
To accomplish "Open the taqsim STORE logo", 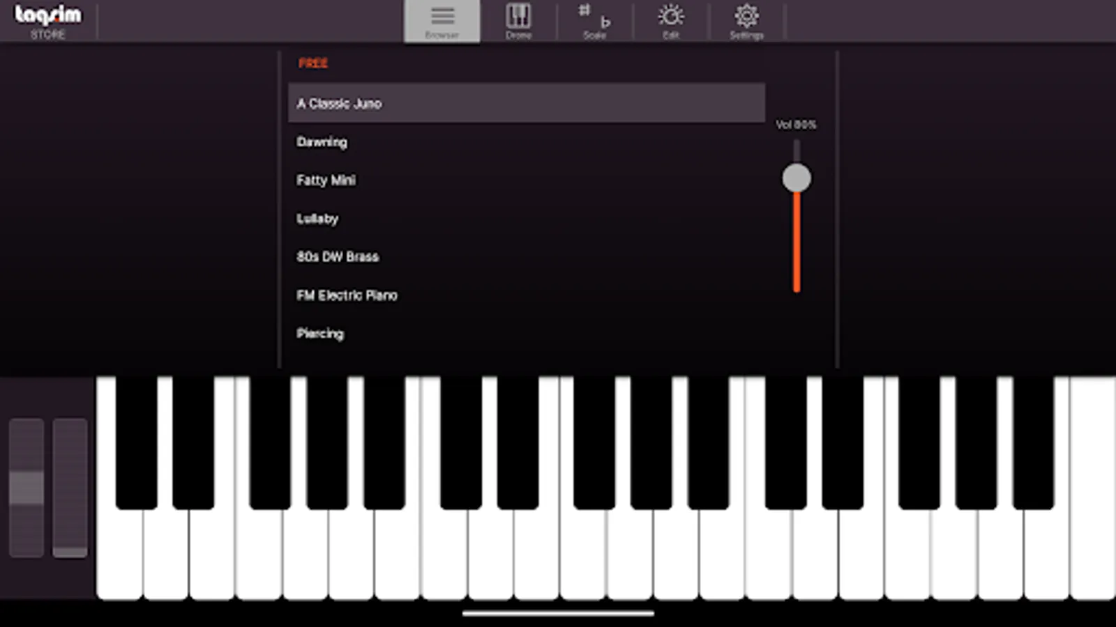I will 47,22.
